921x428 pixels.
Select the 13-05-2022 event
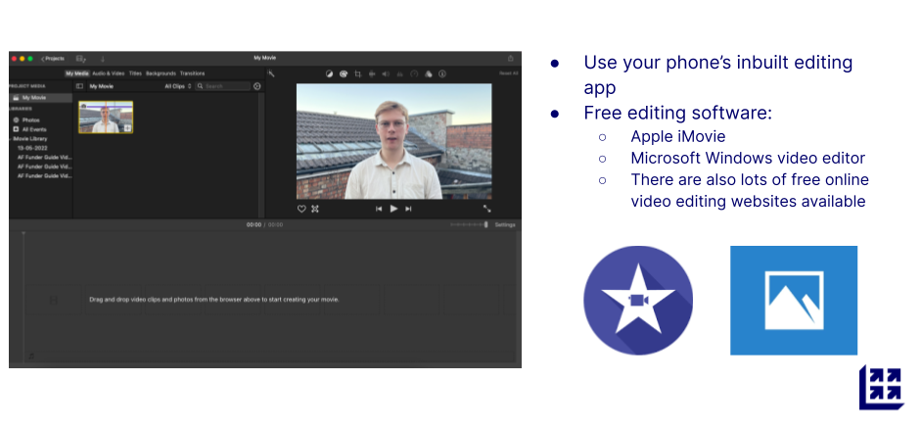pos(32,148)
